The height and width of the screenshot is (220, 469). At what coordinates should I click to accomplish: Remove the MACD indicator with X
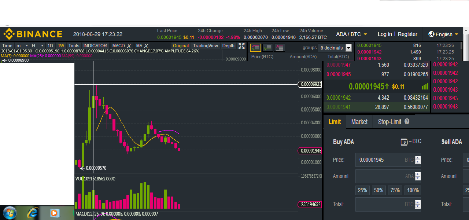[129, 46]
